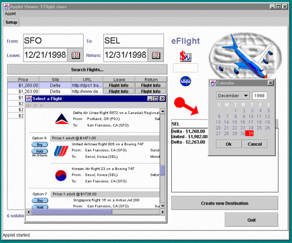Click the From field containing SFO
The image size is (292, 243).
click(x=53, y=40)
